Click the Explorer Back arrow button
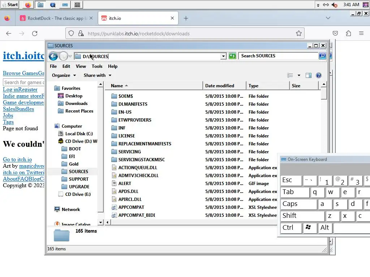This screenshot has height=277, width=370. pyautogui.click(x=53, y=56)
